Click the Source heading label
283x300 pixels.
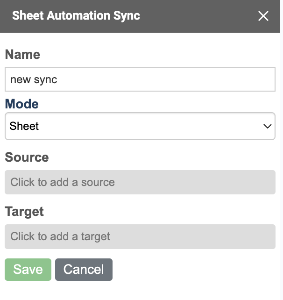click(x=27, y=157)
